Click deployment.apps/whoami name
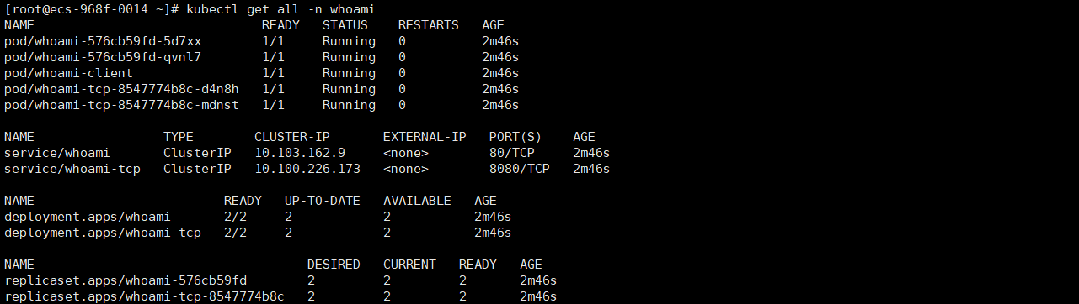Viewport: 1079px width, 304px height. point(87,217)
